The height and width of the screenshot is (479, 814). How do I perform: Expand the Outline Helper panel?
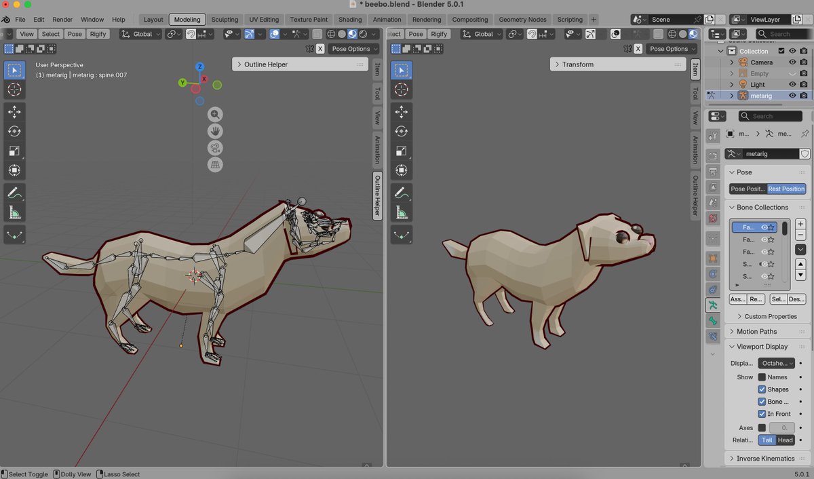point(266,64)
